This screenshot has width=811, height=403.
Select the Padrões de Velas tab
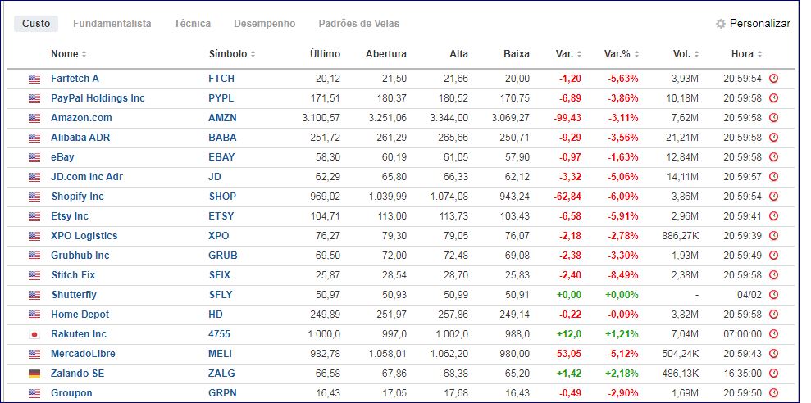click(358, 24)
